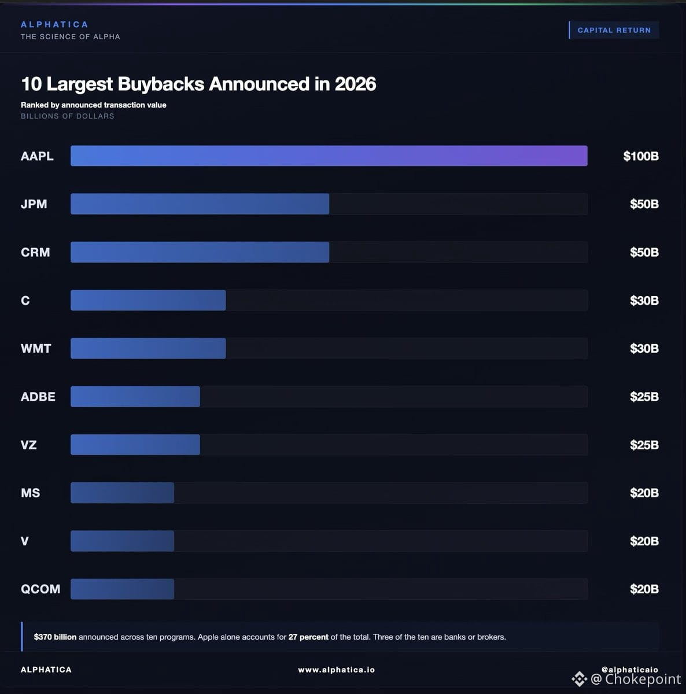Open the www.alphatica.io link

coord(336,670)
